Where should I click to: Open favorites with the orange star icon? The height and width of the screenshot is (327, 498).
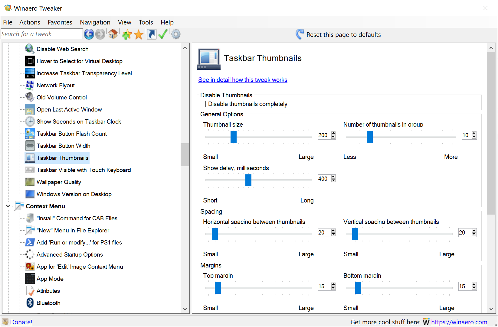139,34
